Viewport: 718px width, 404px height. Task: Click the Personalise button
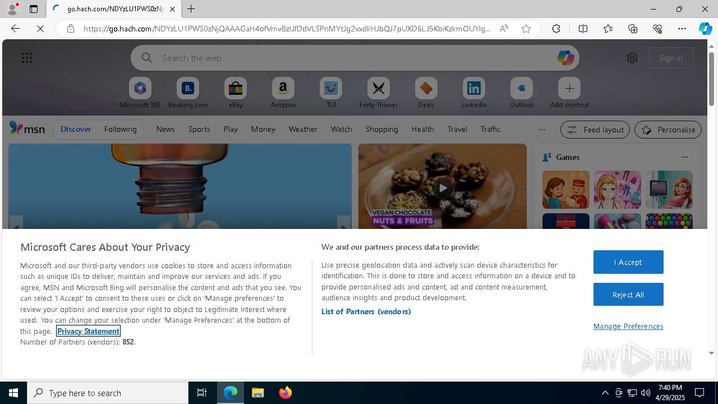coord(668,130)
